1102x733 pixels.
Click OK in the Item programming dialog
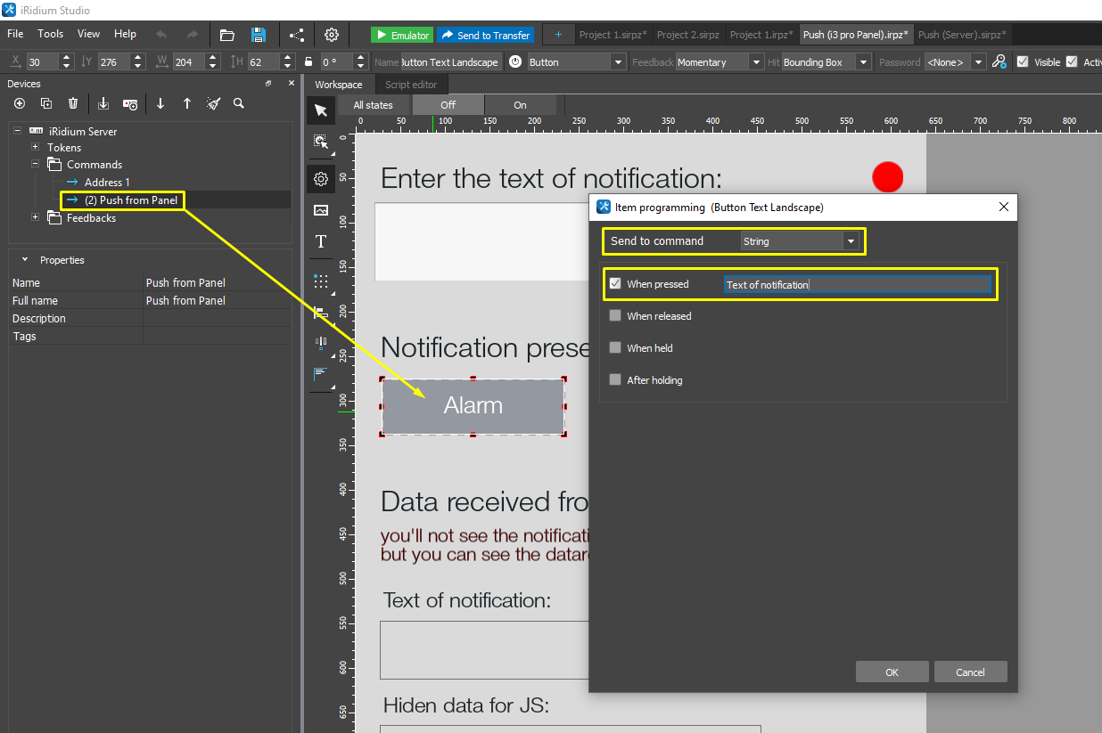click(892, 672)
